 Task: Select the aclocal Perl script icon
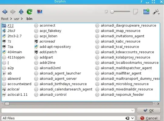[4, 89]
